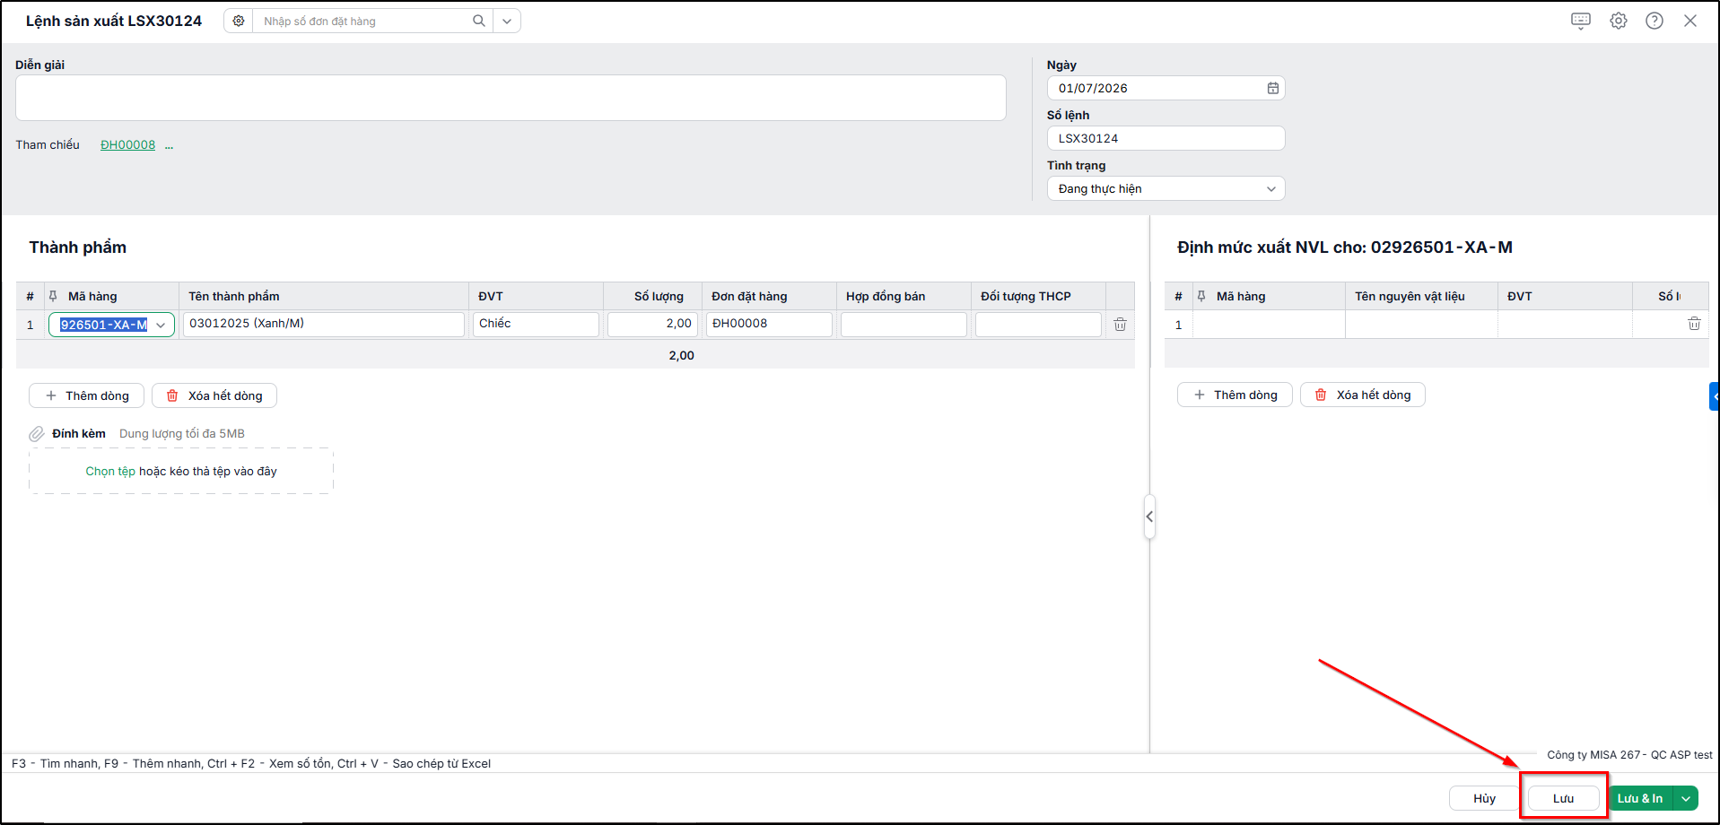
Task: Click Thêm dòng under Thành phẩm
Action: (86, 395)
